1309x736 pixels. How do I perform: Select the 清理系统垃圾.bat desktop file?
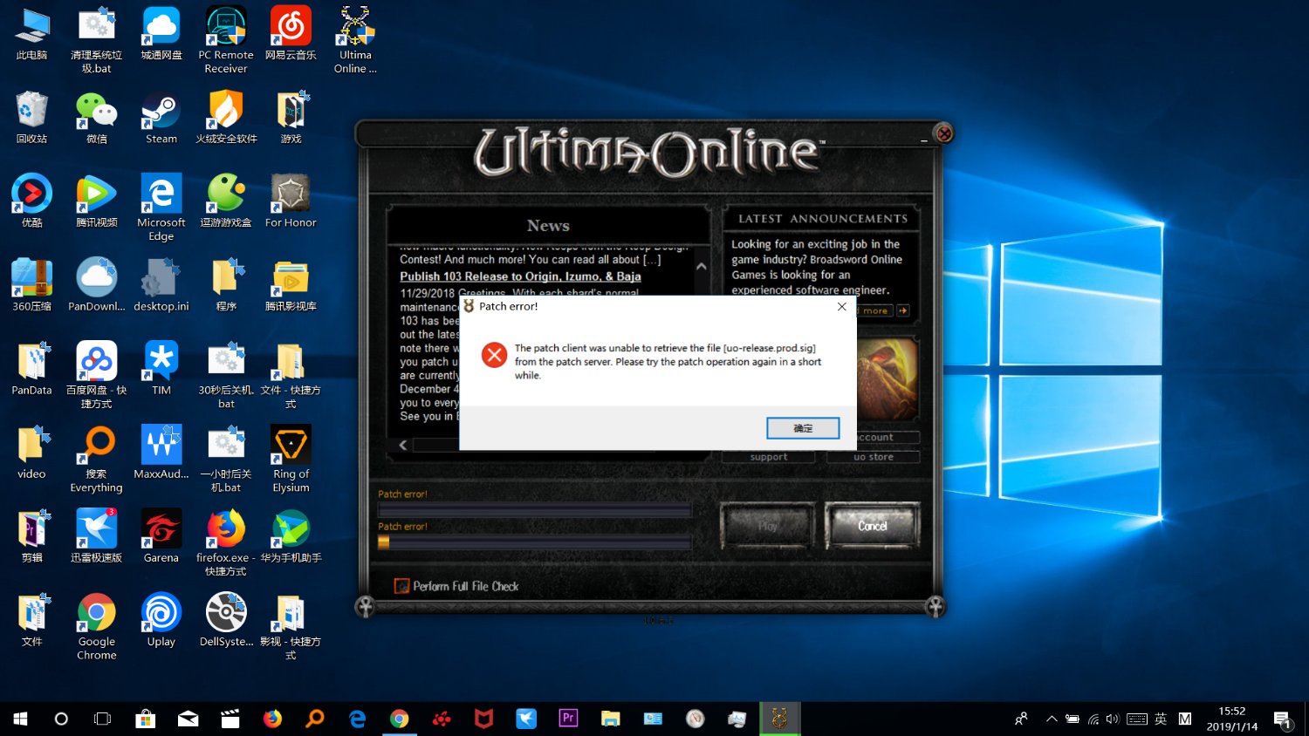(x=97, y=41)
